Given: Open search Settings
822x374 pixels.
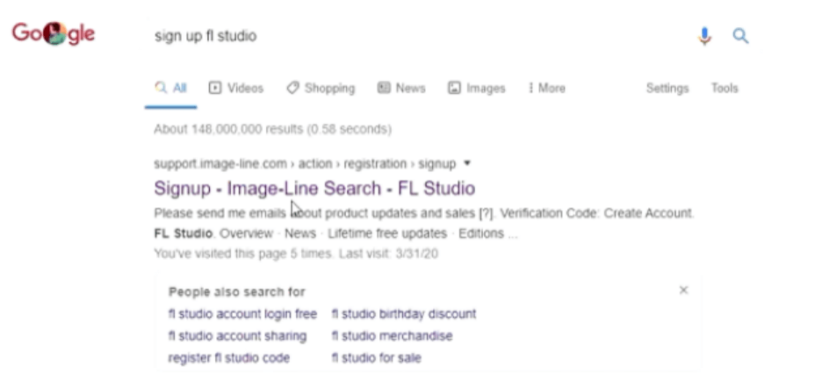Looking at the screenshot, I should (x=667, y=88).
